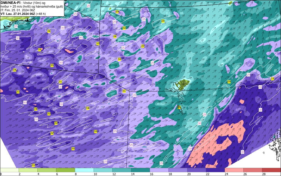Screen dimensions: 281x176
Task: Select the 18–20 m/s purple legend swatch
Action: click(x=178, y=170)
